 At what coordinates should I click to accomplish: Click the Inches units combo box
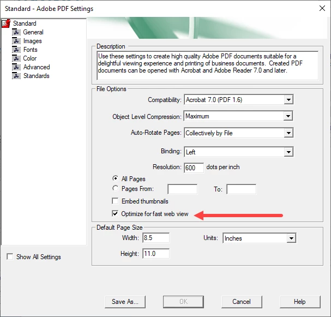pyautogui.click(x=259, y=238)
